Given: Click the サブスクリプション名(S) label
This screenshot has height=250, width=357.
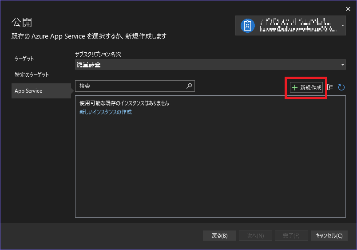Looking at the screenshot, I should point(98,55).
